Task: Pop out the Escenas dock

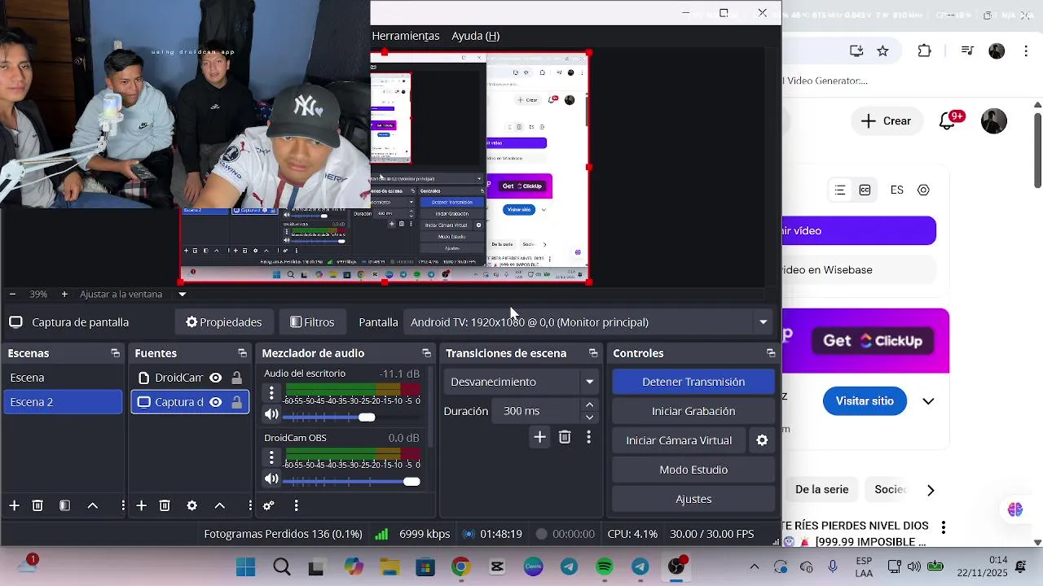Action: [x=115, y=353]
